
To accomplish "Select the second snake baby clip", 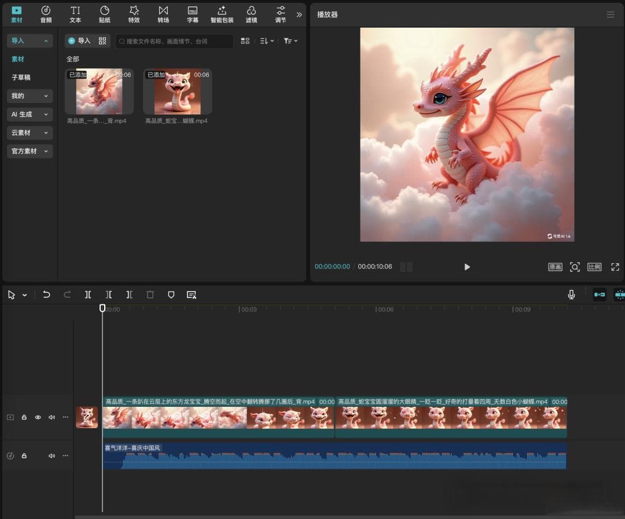I will coord(451,417).
